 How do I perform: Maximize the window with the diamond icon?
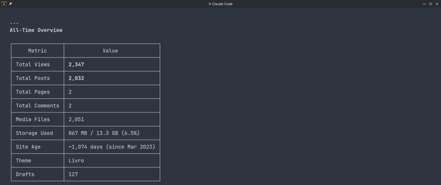430,3
